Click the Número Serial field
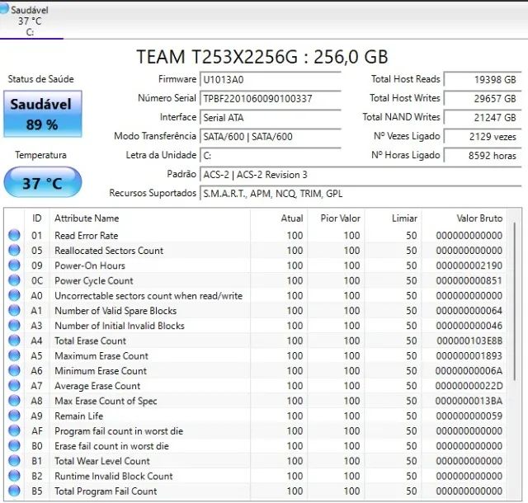The height and width of the screenshot is (503, 528). 270,99
